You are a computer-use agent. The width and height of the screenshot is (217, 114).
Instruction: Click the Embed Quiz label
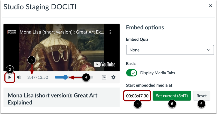tap(137, 39)
